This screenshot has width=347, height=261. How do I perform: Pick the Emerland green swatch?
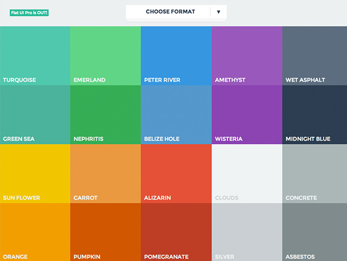tap(106, 56)
